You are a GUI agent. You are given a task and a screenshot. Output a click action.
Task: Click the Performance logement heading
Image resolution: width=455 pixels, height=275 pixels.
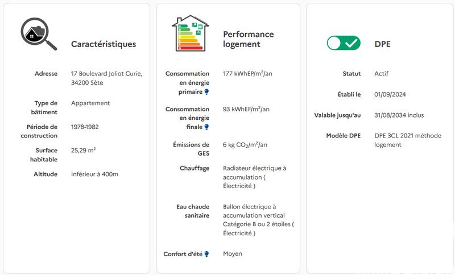point(249,39)
